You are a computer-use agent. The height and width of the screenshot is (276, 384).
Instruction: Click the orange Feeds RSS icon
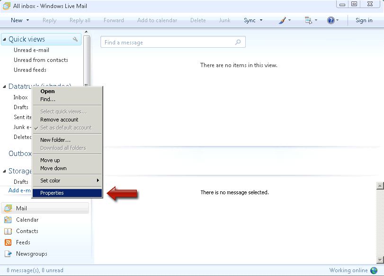point(8,242)
